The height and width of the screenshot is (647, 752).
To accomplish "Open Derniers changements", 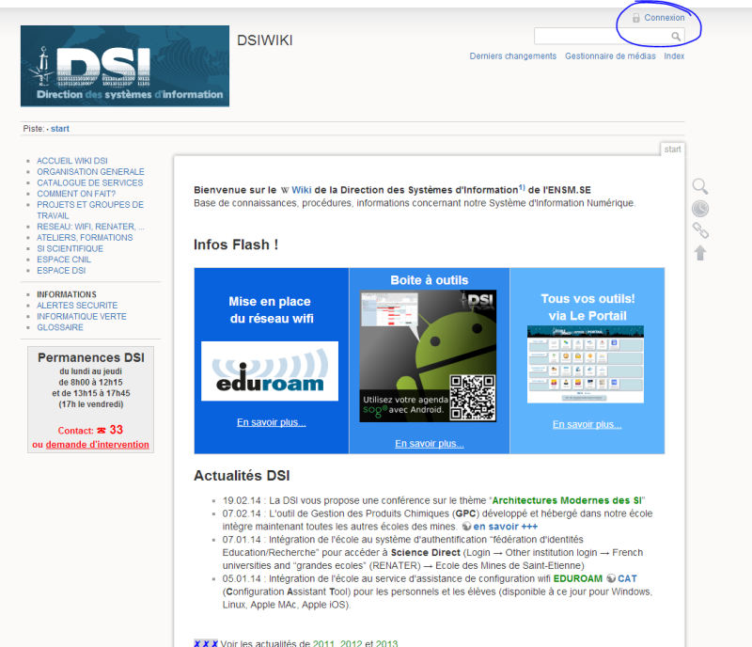I will coord(512,55).
